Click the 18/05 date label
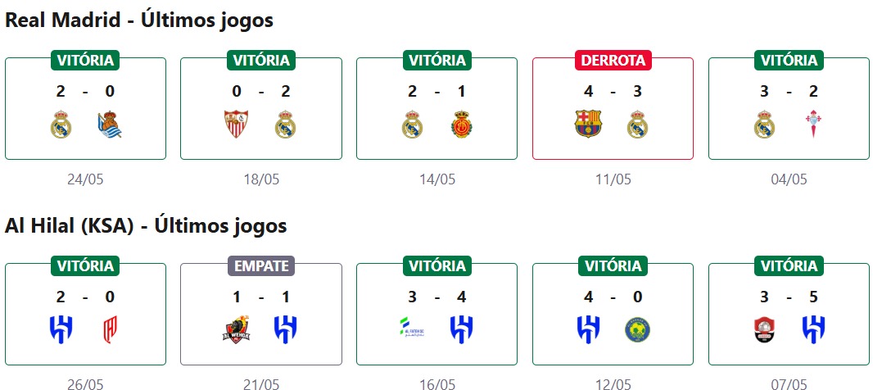 coord(261,179)
